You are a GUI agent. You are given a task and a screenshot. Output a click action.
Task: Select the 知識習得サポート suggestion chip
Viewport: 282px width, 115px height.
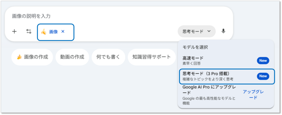[151, 57]
